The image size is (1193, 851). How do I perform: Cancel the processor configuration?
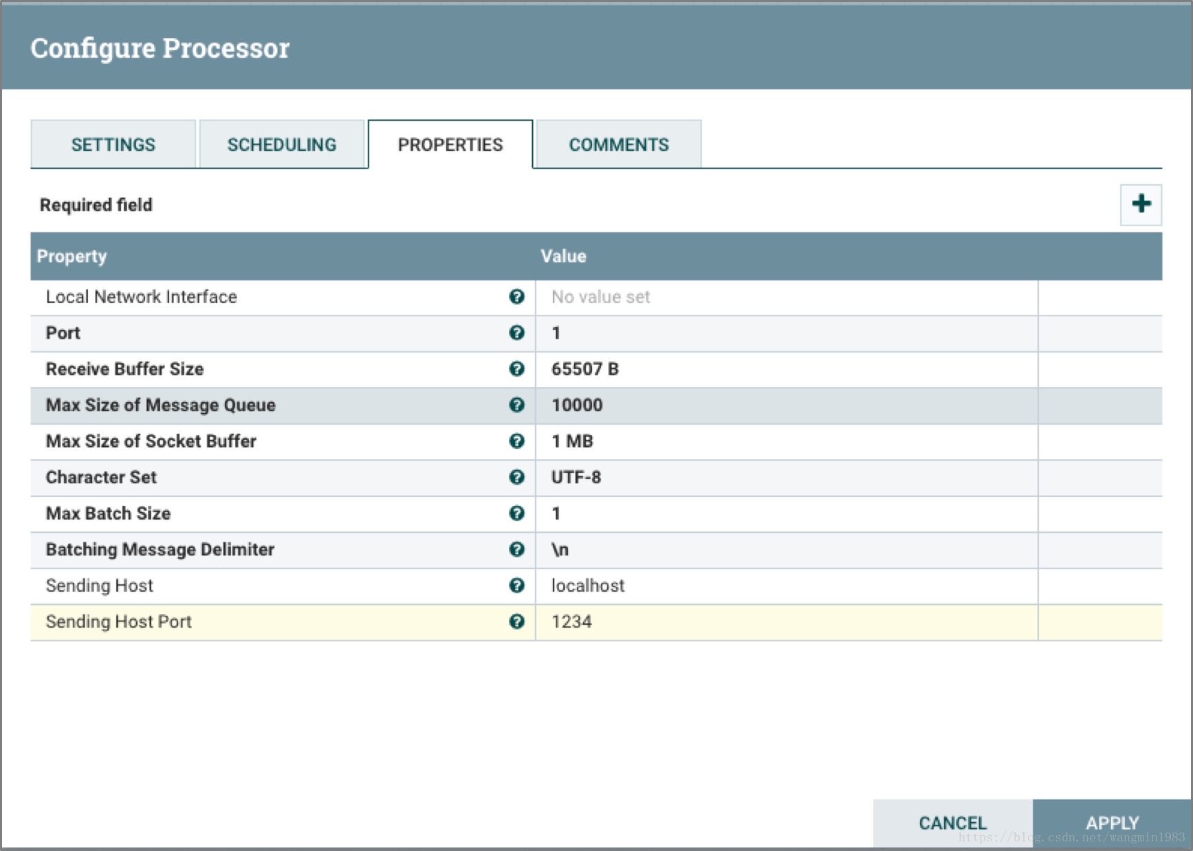[953, 823]
